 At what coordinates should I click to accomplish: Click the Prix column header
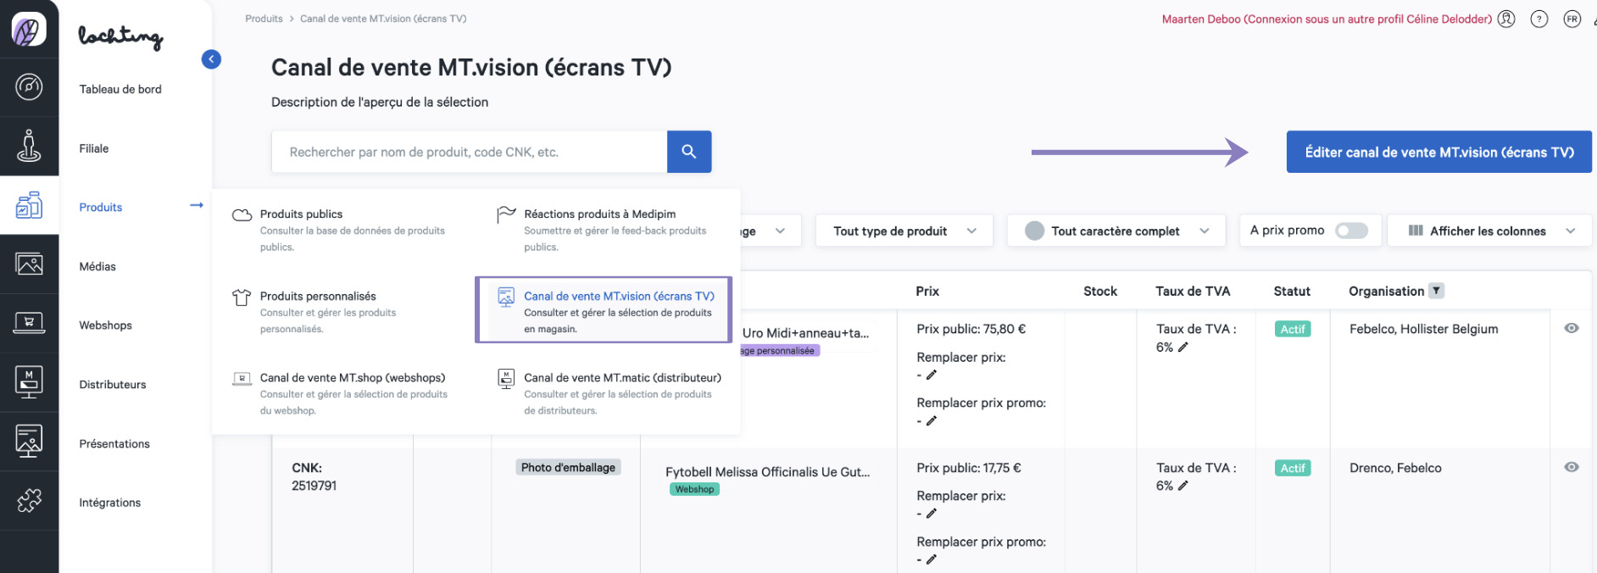pyautogui.click(x=927, y=291)
